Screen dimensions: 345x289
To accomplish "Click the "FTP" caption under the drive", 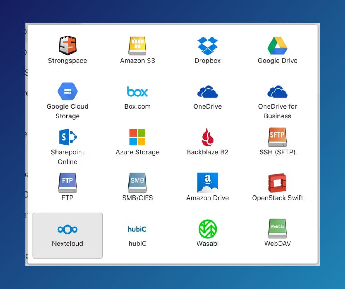I will pos(68,198).
